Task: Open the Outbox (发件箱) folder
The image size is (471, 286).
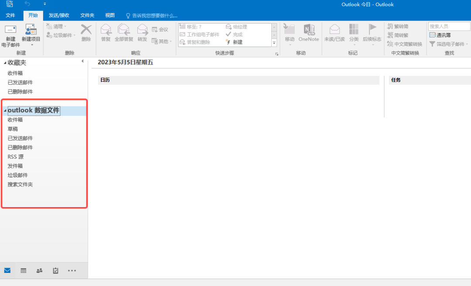Action: tap(15, 166)
